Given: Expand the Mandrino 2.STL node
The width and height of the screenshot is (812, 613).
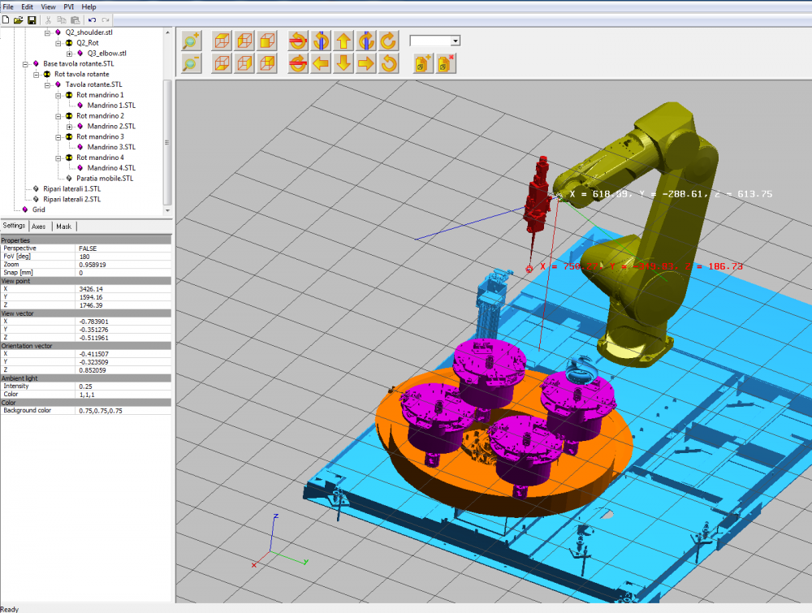Looking at the screenshot, I should point(69,127).
